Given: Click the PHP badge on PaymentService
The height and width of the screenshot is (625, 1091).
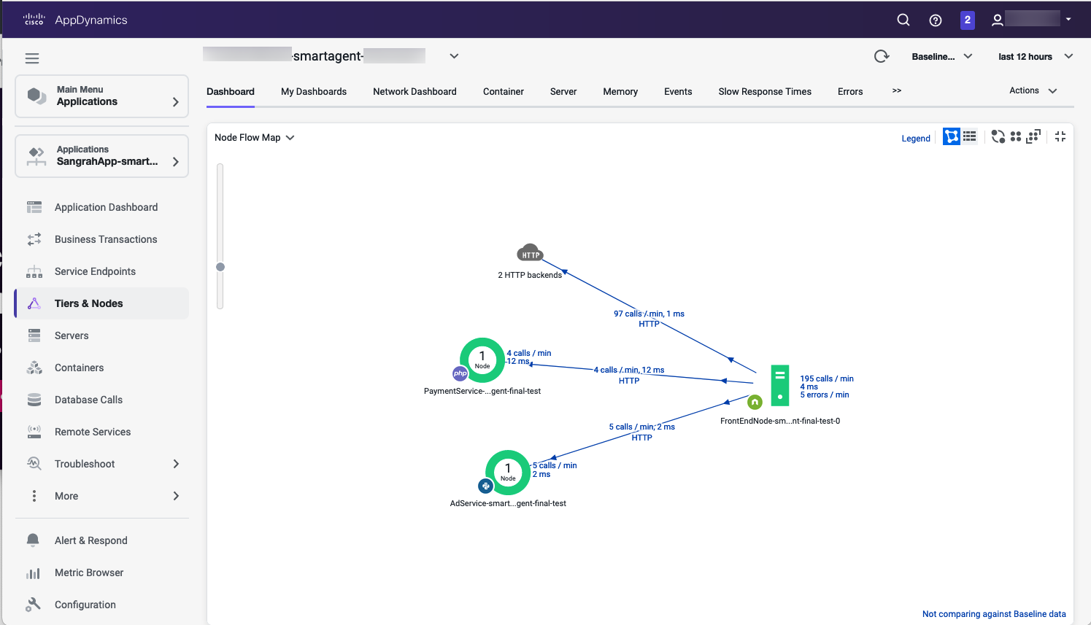Looking at the screenshot, I should pyautogui.click(x=460, y=373).
